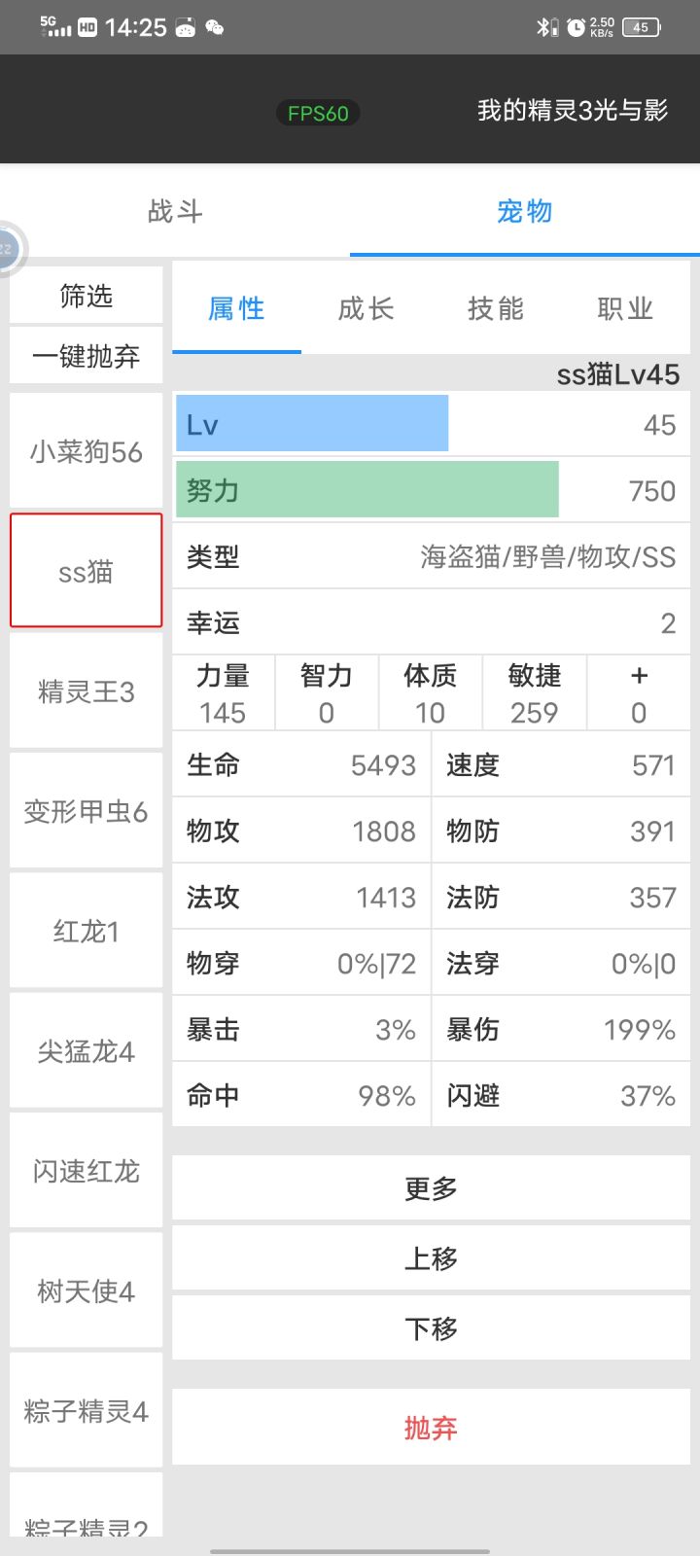Select pet 小菜狗56 in list
The image size is (700, 1556).
click(86, 451)
